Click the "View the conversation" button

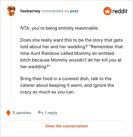66,126
